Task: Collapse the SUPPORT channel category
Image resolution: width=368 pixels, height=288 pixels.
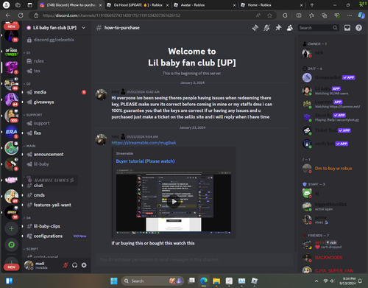Action: pyautogui.click(x=32, y=115)
